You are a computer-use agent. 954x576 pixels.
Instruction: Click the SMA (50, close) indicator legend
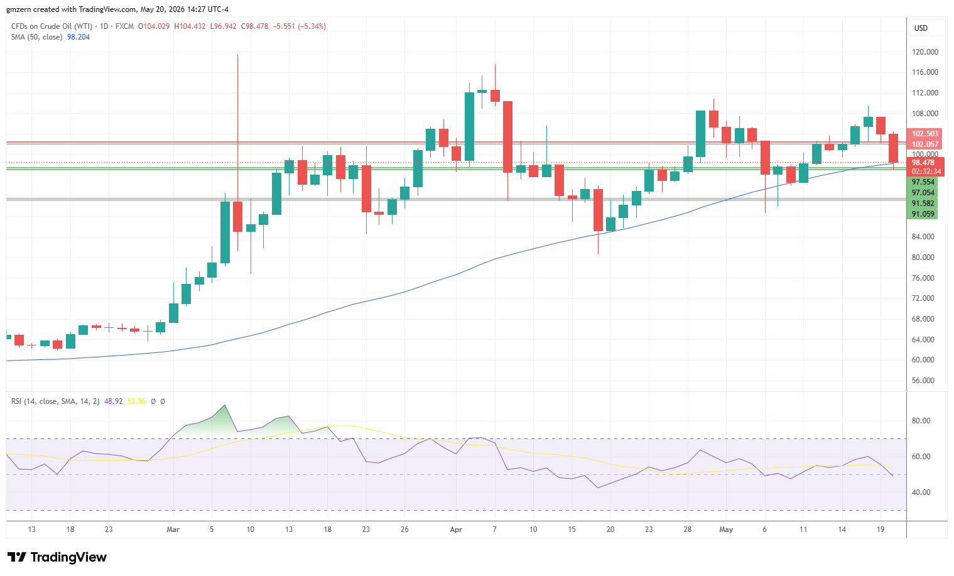click(36, 37)
